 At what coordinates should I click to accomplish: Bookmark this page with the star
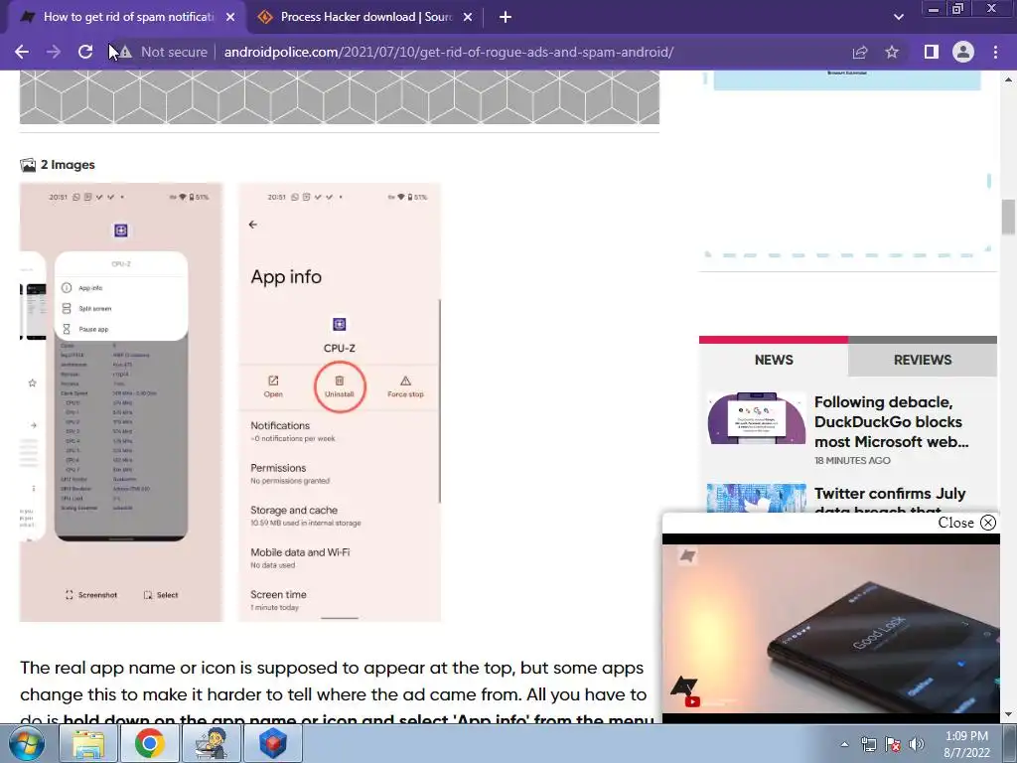[x=892, y=52]
